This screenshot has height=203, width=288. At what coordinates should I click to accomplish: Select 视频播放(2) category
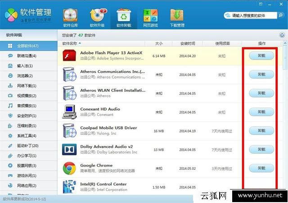pyautogui.click(x=29, y=96)
